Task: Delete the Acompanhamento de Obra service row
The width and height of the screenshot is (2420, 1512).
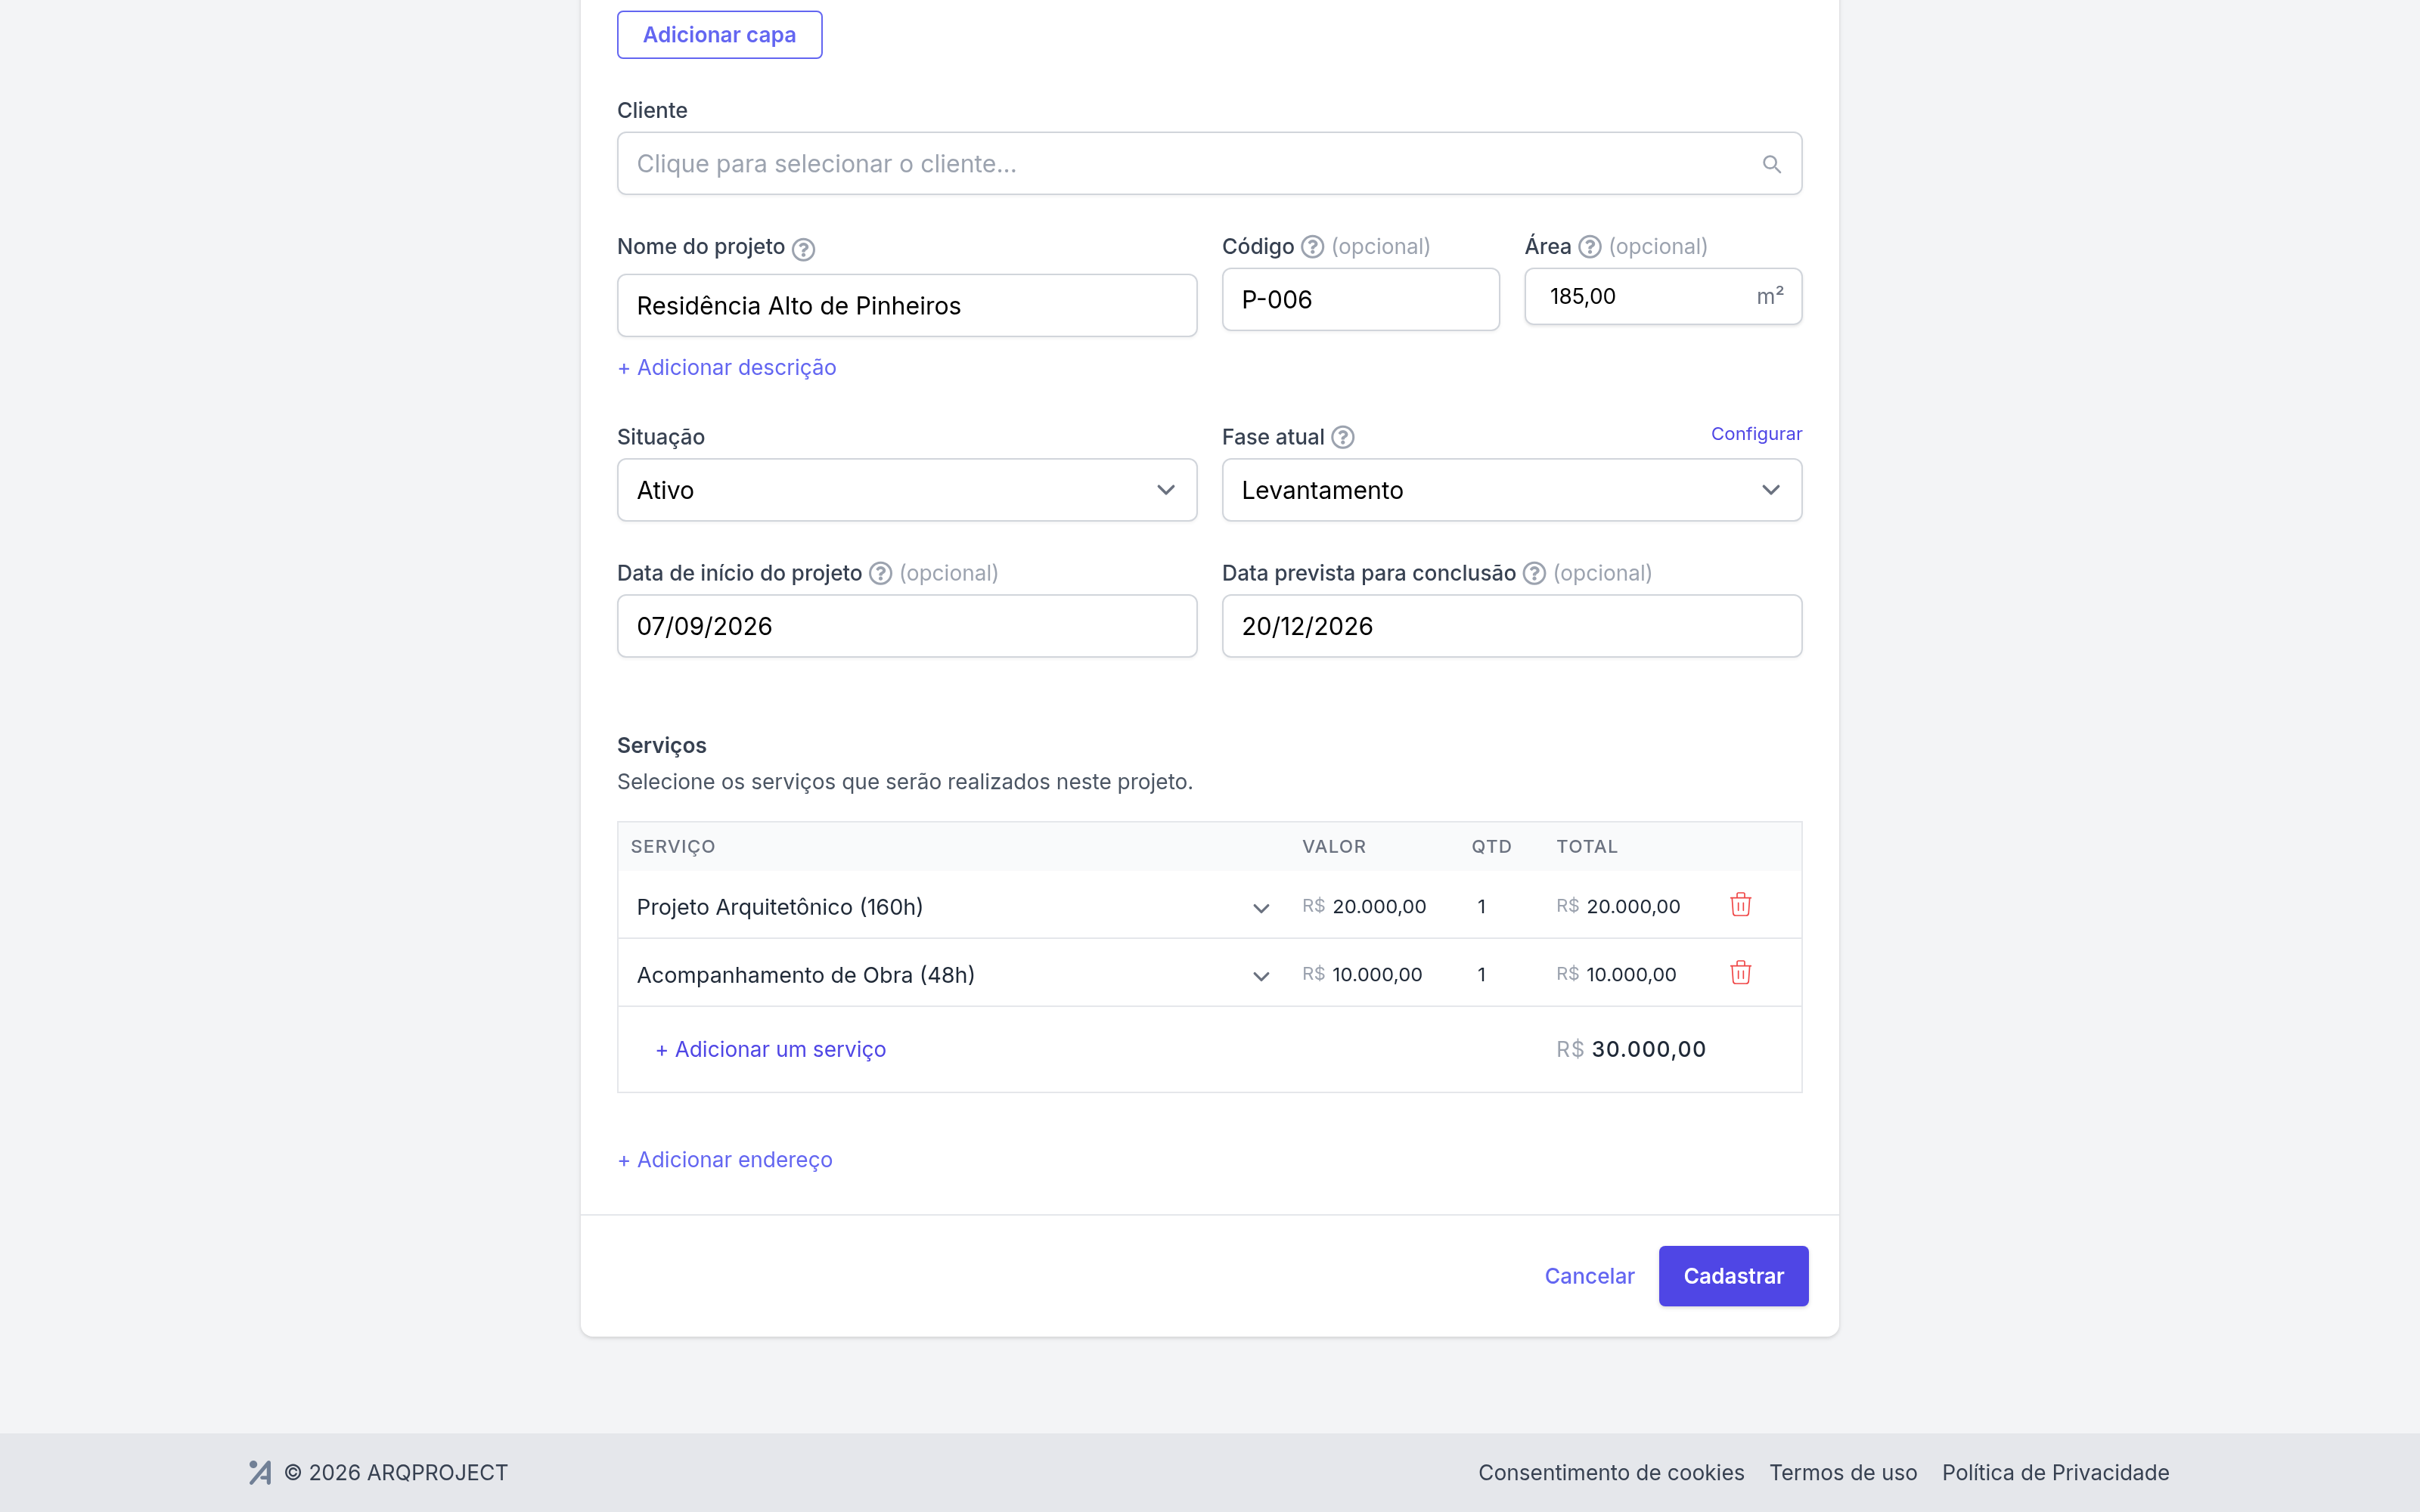Action: coord(1740,973)
